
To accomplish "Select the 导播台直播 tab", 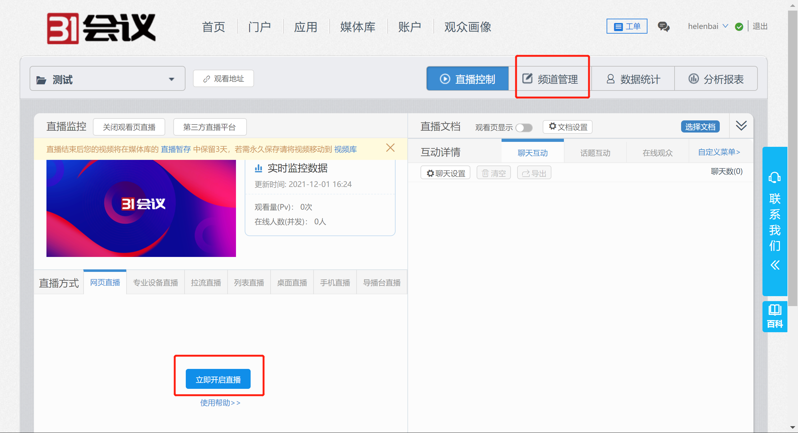I will tap(382, 282).
